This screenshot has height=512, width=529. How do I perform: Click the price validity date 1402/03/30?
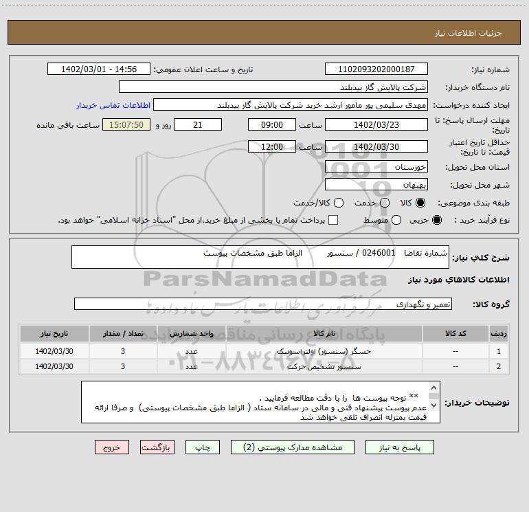point(376,146)
